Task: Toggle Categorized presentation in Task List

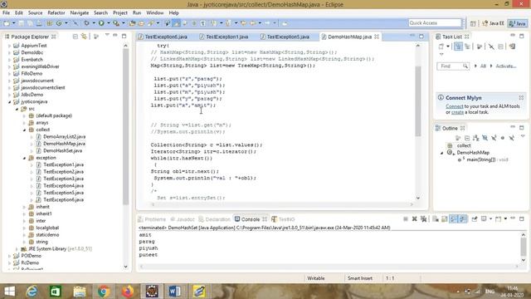Action: pyautogui.click(x=458, y=47)
